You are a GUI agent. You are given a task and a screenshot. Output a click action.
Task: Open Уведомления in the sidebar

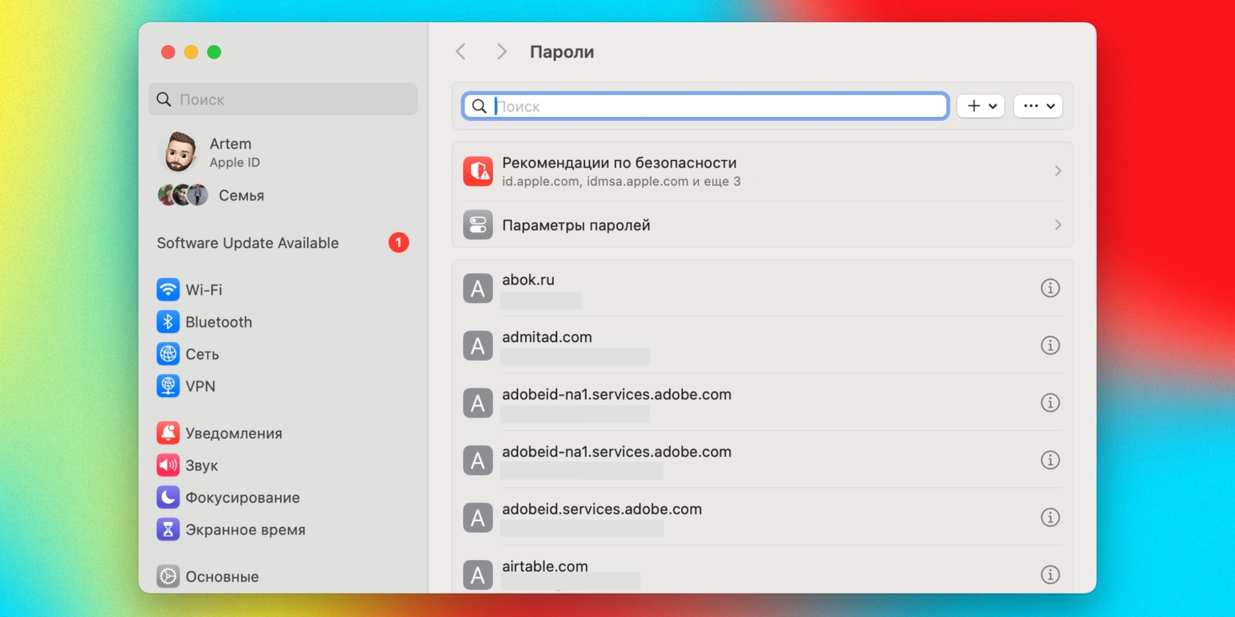[283, 433]
